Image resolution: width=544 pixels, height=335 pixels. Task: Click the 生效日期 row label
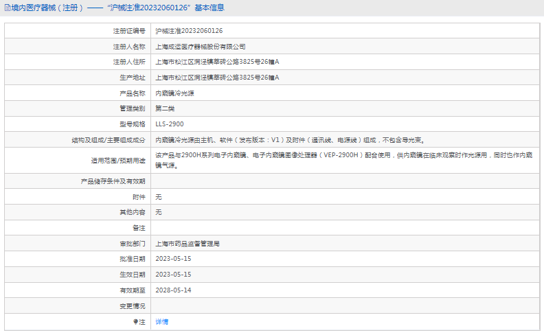pyautogui.click(x=133, y=275)
